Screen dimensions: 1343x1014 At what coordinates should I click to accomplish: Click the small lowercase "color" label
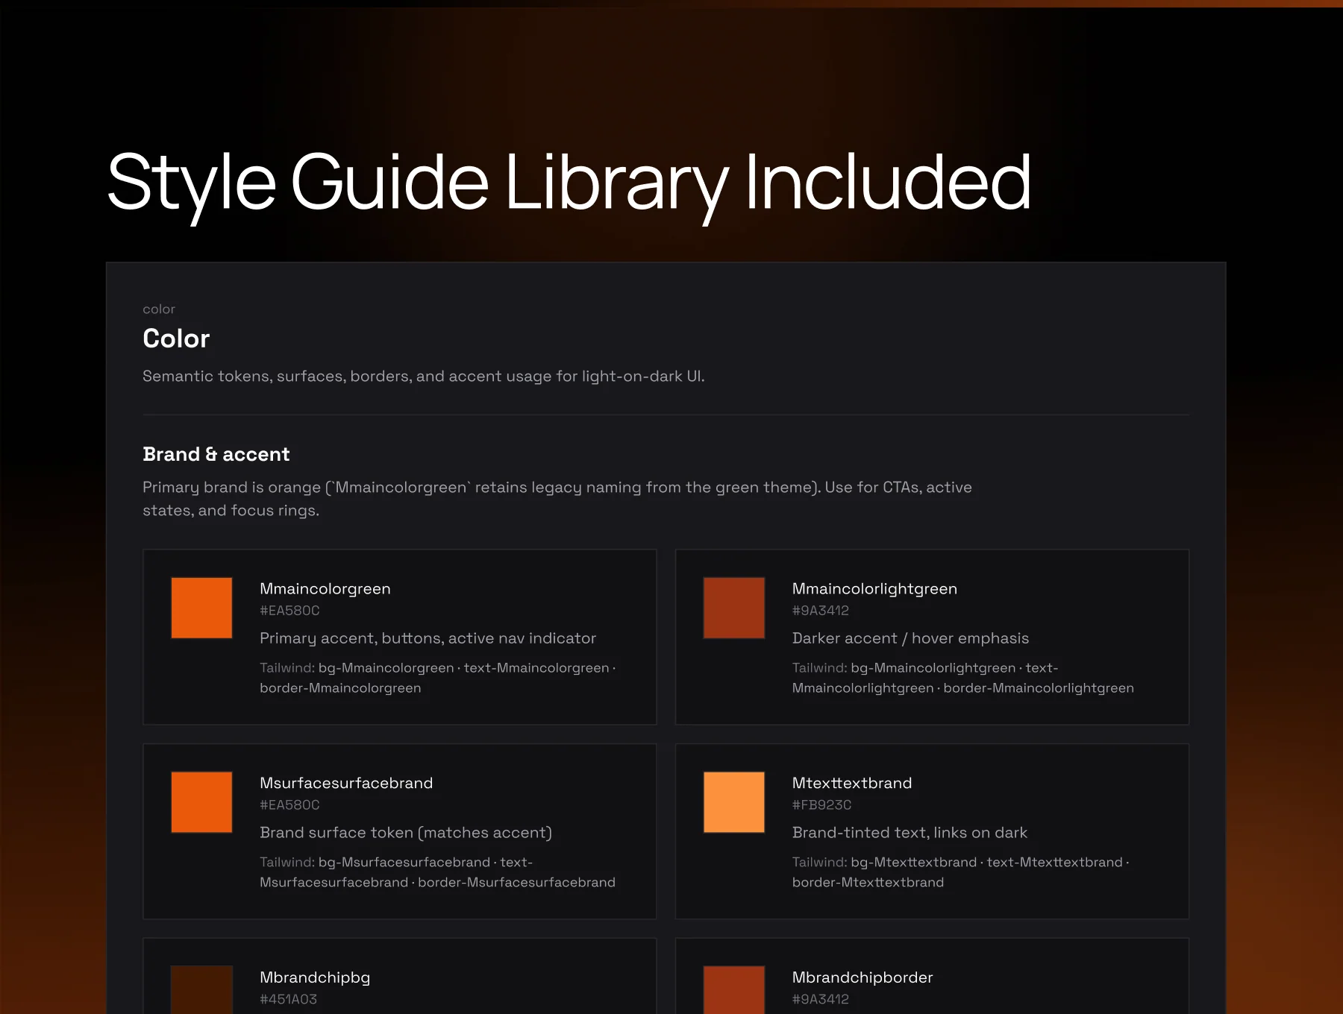pyautogui.click(x=159, y=309)
